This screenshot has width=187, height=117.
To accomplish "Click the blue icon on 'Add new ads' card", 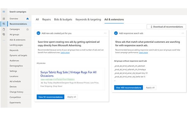I will [x=38, y=33].
